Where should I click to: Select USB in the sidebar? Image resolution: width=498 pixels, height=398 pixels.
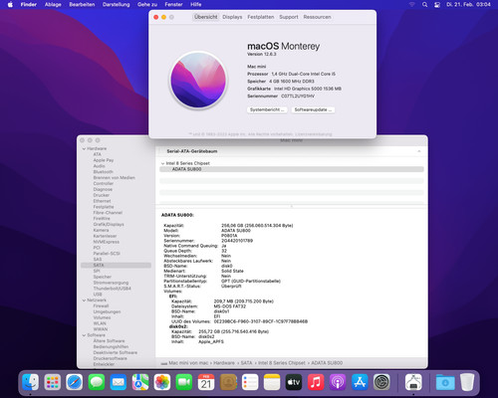click(x=98, y=295)
